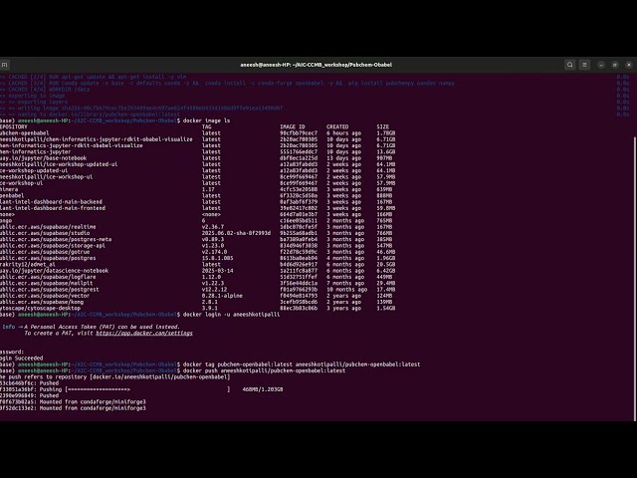
Task: Click tag '15.8.1.085' of supabase/postgres
Action: (x=217, y=258)
